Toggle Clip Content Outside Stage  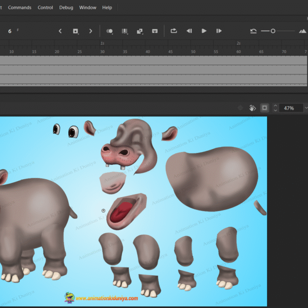pos(264,108)
